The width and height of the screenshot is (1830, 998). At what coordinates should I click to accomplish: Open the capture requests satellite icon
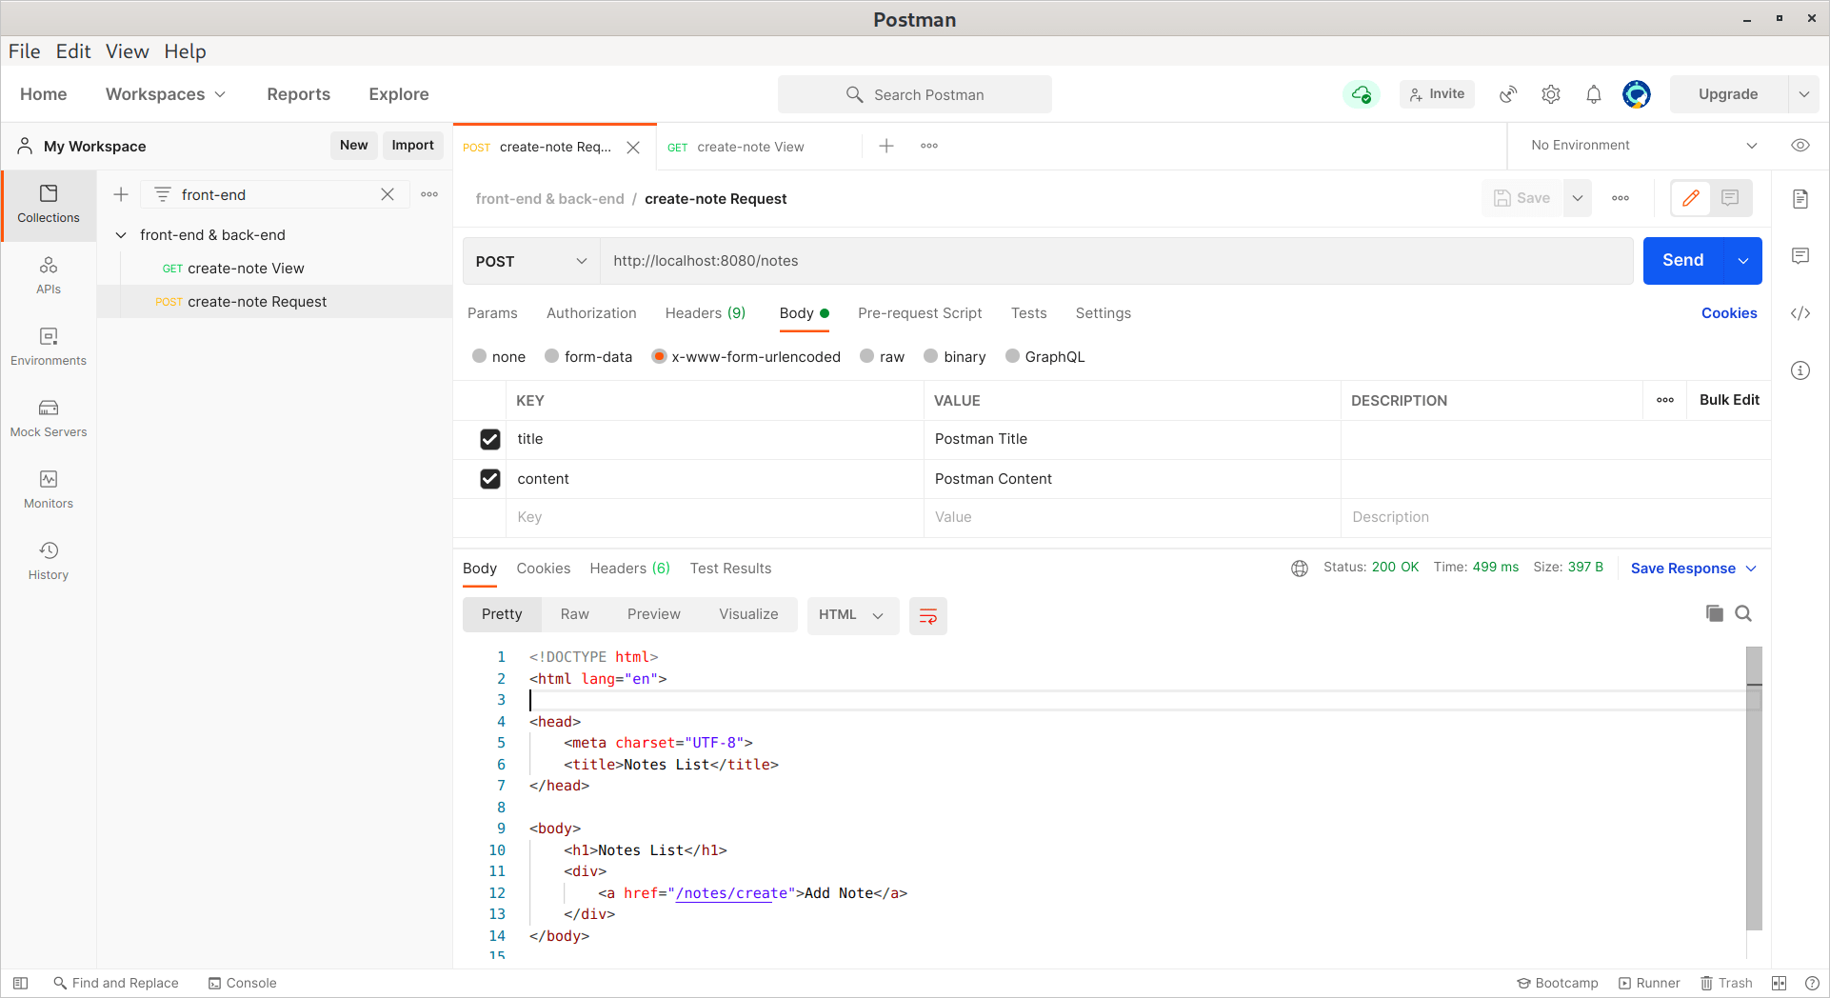tap(1508, 94)
